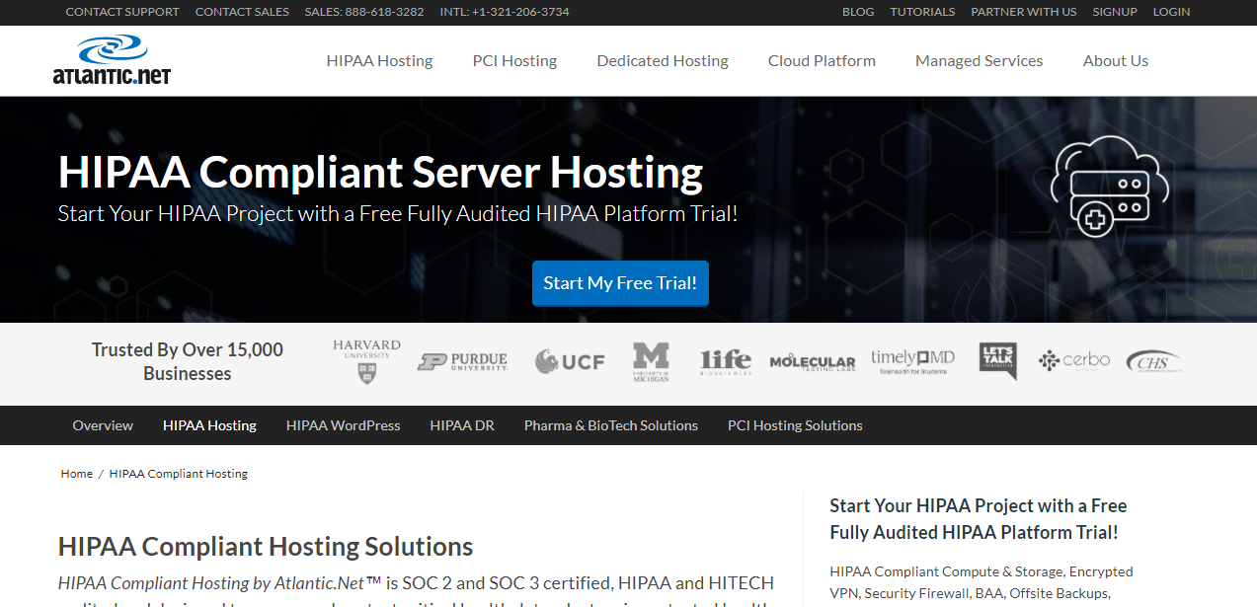Image resolution: width=1257 pixels, height=607 pixels.
Task: Click the Contact Sales link
Action: [x=242, y=12]
